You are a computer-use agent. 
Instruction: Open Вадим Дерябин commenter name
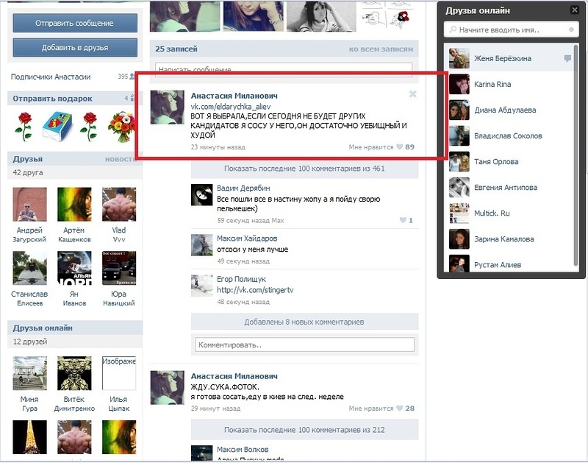[x=243, y=188]
